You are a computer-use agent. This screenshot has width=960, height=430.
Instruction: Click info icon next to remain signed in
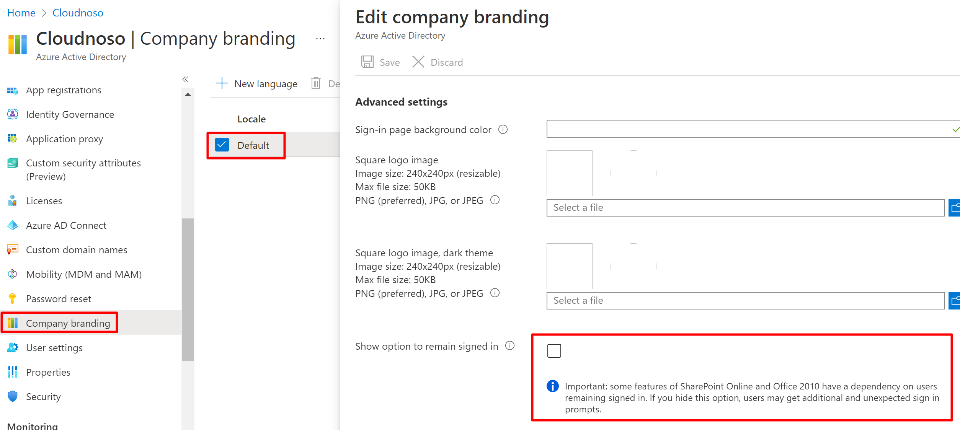point(509,346)
